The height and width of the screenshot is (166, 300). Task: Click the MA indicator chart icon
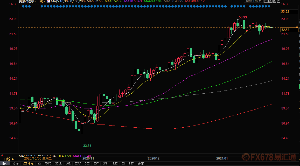tap(48, 1)
